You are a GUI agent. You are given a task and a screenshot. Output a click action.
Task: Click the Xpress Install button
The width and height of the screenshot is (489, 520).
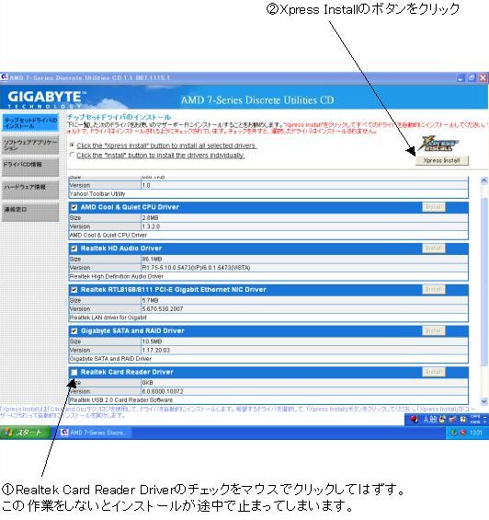tap(441, 160)
